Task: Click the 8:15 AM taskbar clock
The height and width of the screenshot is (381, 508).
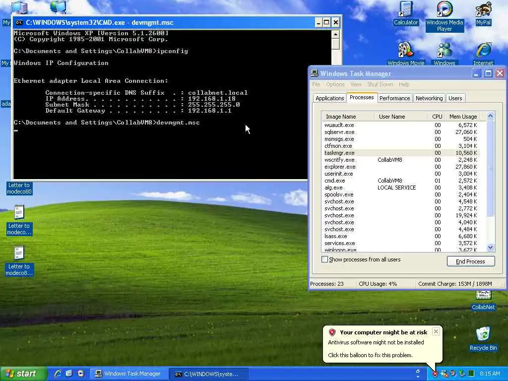Action: 490,374
